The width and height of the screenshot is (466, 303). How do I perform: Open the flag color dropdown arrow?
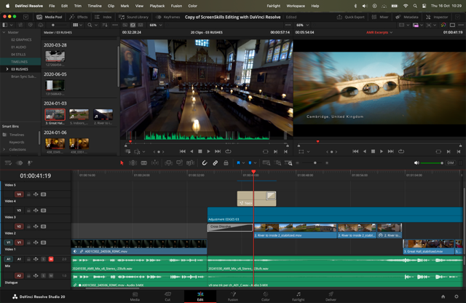pyautogui.click(x=243, y=163)
